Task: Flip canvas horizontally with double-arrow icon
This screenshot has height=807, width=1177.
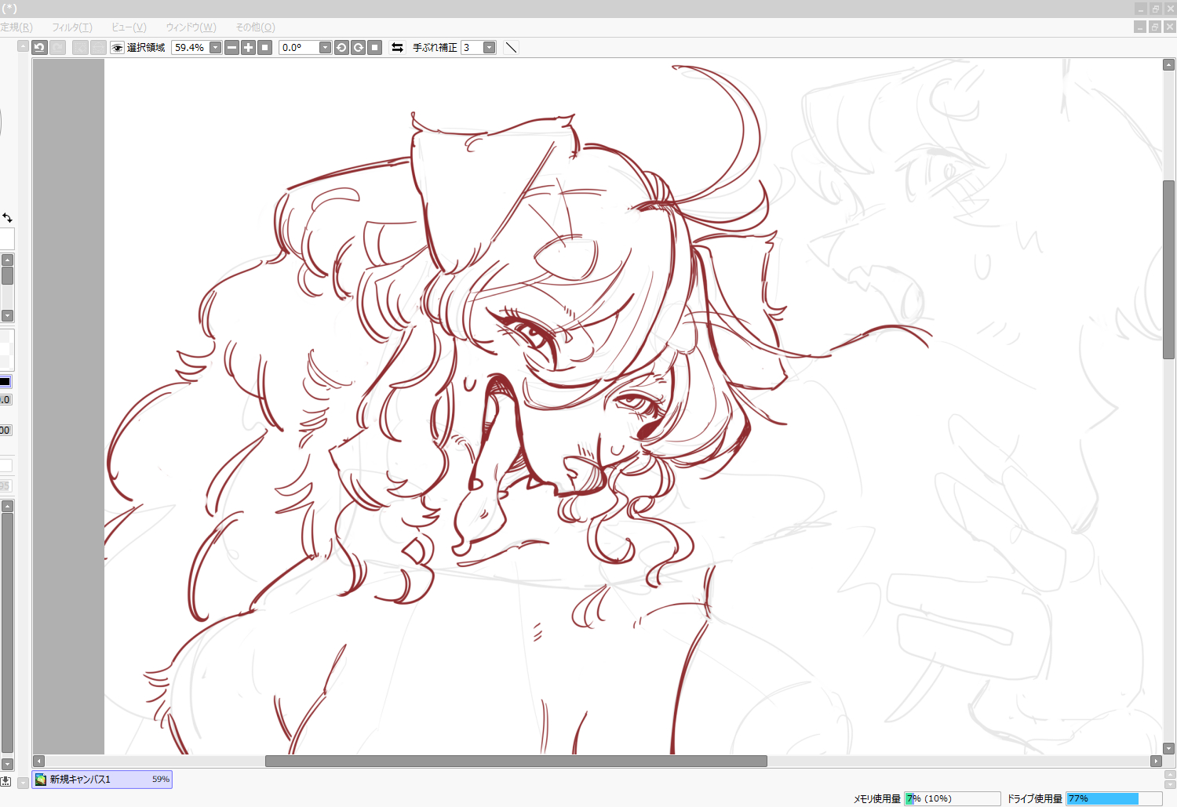Action: [397, 48]
